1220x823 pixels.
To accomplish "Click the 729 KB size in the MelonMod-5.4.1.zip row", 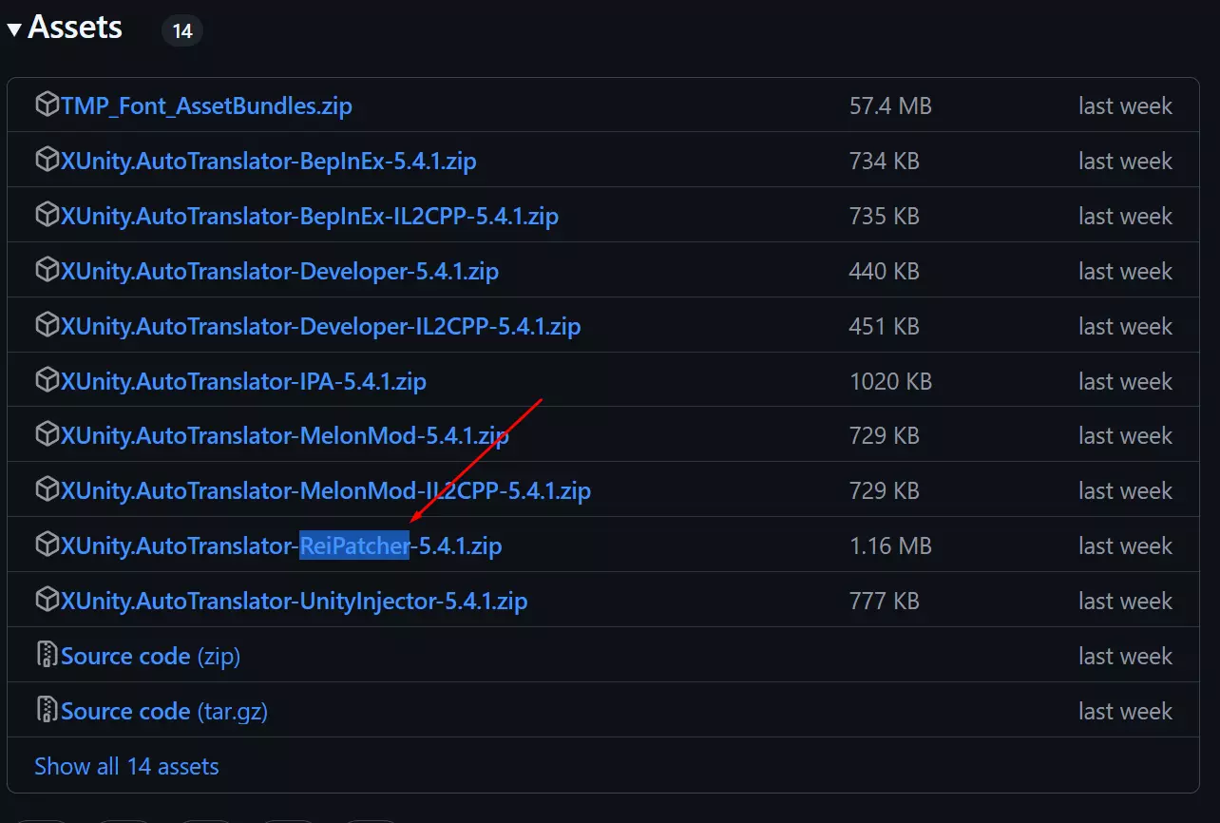I will [885, 435].
